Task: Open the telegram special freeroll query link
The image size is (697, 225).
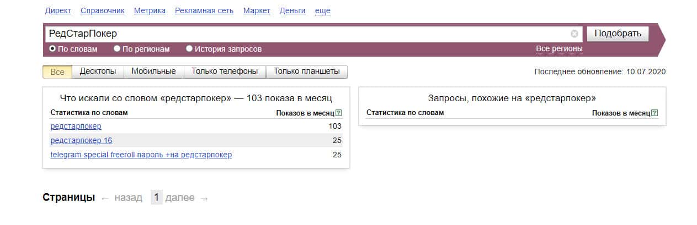Action: click(141, 155)
